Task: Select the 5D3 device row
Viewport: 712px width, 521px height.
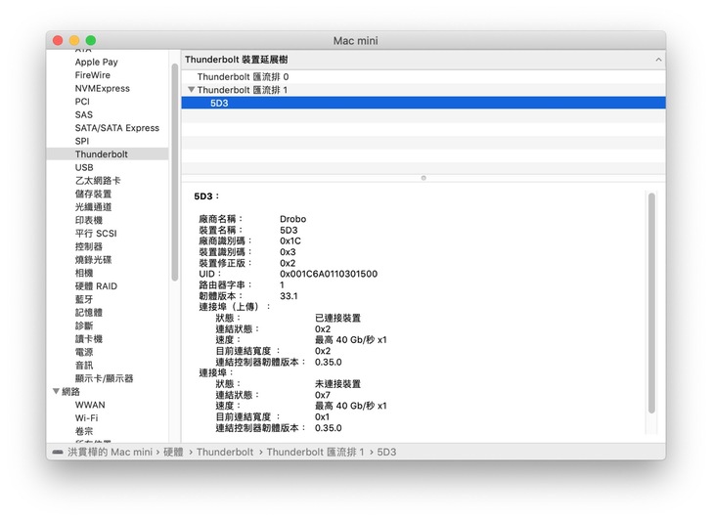Action: point(219,103)
